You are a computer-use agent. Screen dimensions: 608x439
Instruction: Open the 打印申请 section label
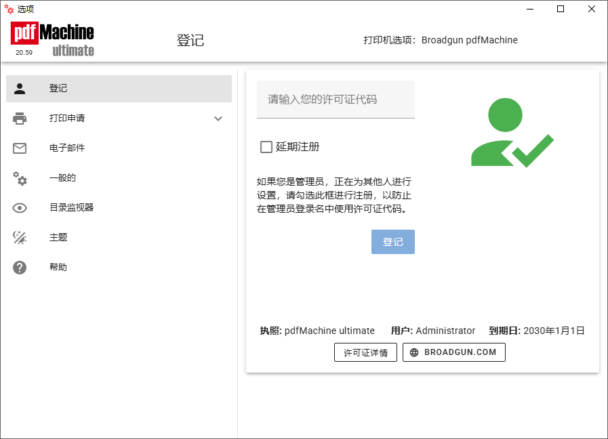click(67, 118)
